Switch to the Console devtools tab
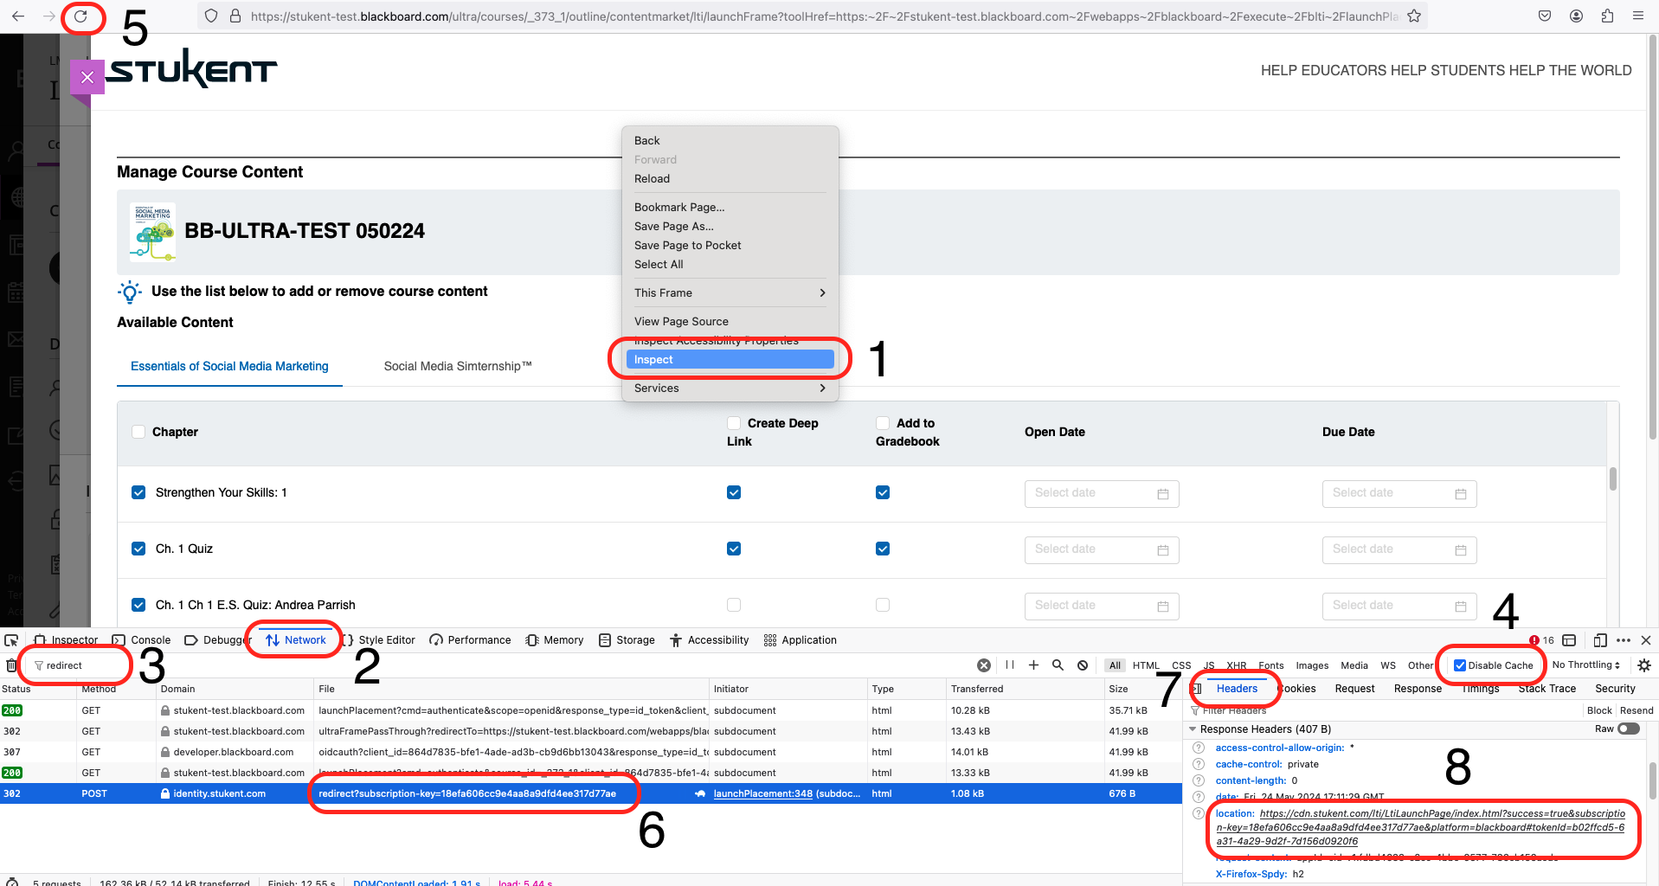 (142, 640)
